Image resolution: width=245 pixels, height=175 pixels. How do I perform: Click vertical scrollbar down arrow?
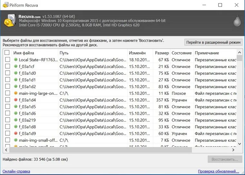240,144
